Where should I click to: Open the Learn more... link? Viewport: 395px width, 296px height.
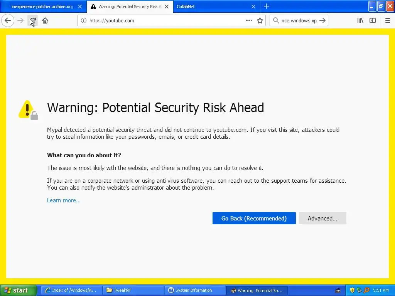coord(64,200)
